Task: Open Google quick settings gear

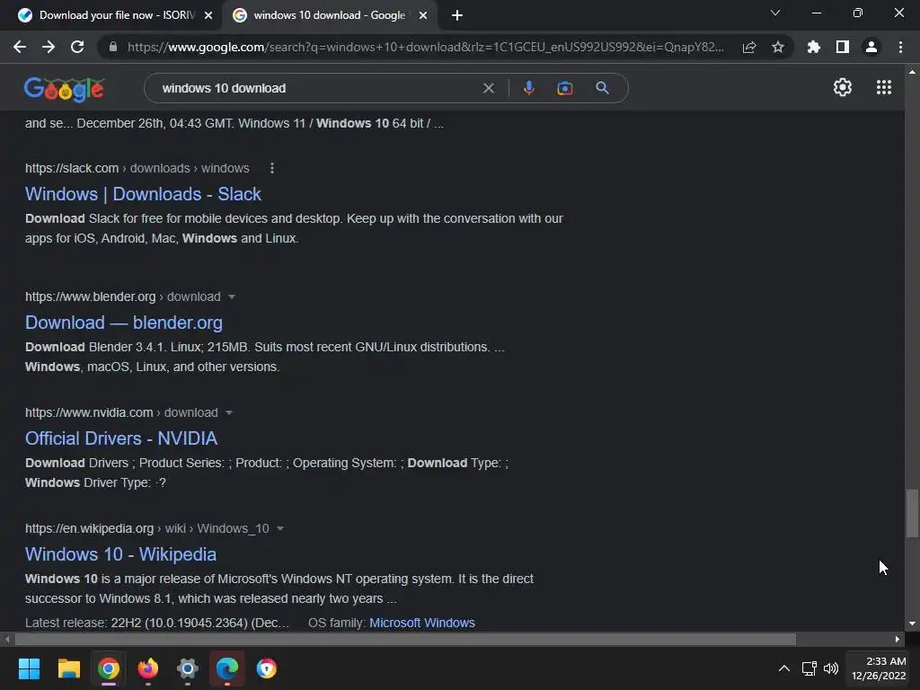Action: (x=843, y=87)
